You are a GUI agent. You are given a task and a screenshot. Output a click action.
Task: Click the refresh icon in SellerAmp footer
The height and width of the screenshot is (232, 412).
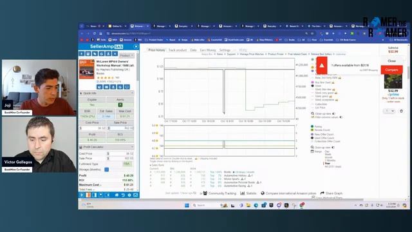pos(123,195)
